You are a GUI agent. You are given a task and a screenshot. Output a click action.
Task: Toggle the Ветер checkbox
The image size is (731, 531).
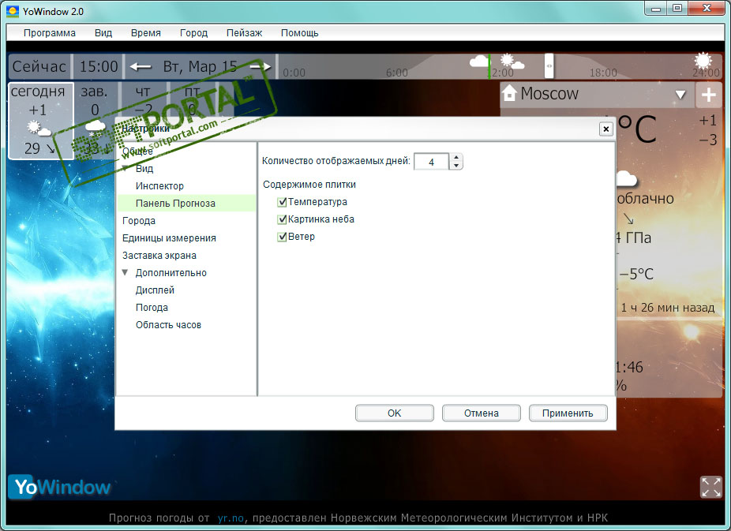pyautogui.click(x=282, y=237)
